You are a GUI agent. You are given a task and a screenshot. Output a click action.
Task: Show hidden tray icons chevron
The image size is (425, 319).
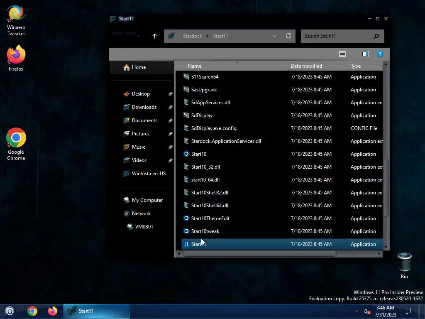357,311
